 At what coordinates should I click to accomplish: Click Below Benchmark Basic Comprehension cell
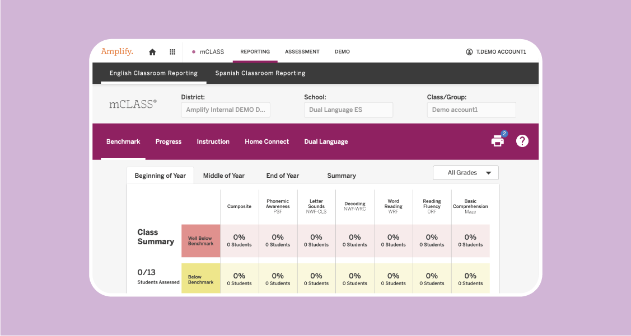470,278
